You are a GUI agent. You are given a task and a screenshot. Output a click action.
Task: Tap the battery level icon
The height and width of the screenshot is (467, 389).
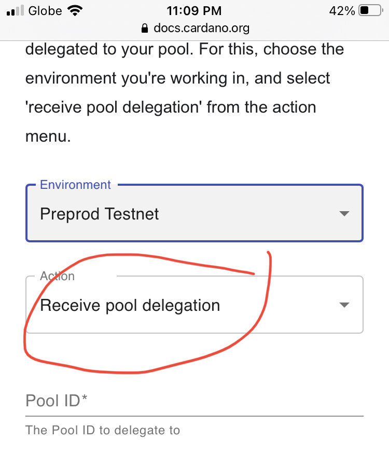pos(371,11)
